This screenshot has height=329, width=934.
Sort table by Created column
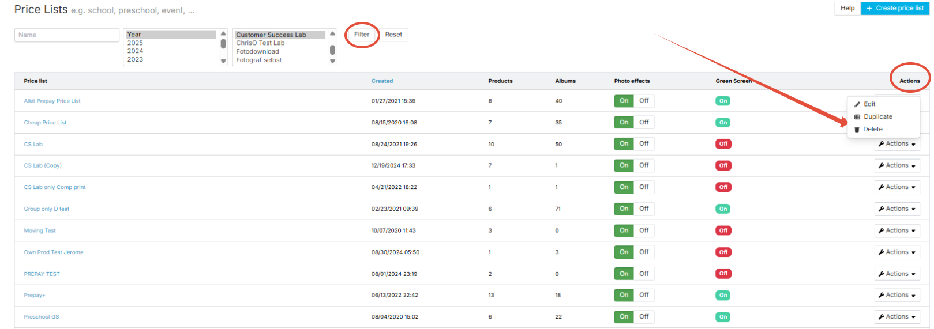coord(382,81)
